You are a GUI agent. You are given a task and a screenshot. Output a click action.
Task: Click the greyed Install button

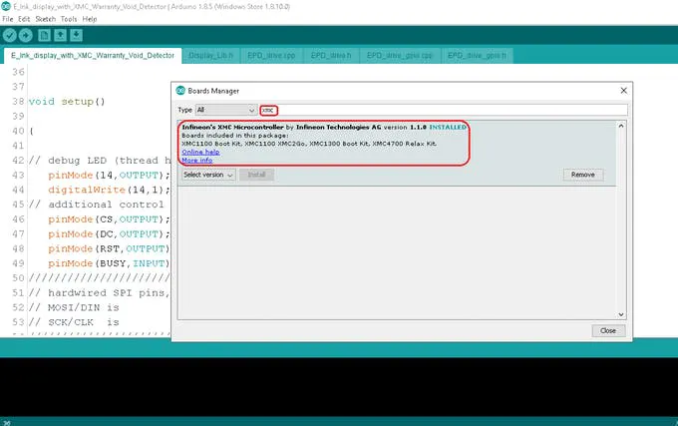click(256, 175)
